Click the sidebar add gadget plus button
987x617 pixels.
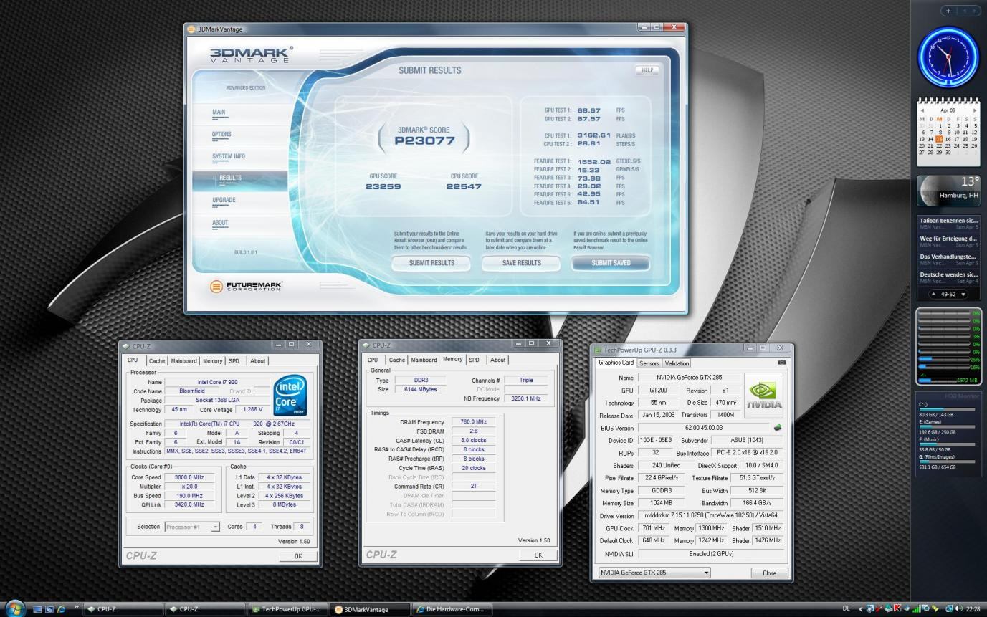pos(948,11)
